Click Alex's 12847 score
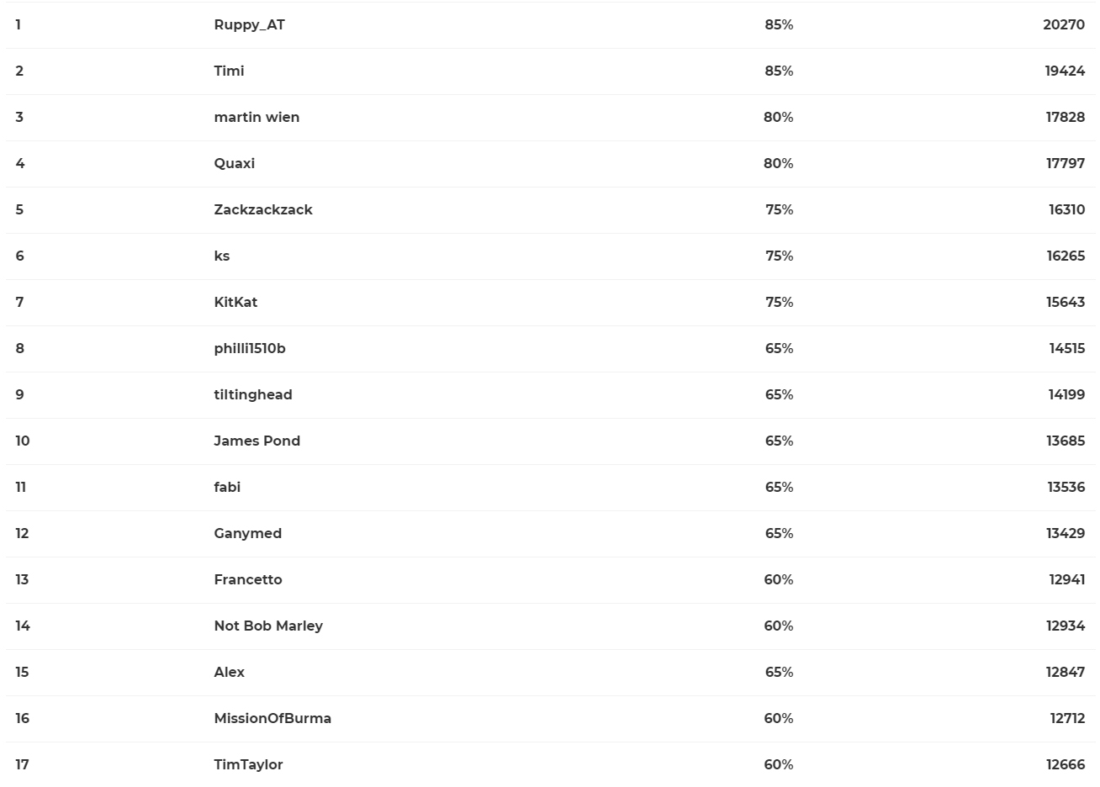Viewport: 1100px width, 787px height. click(1065, 672)
